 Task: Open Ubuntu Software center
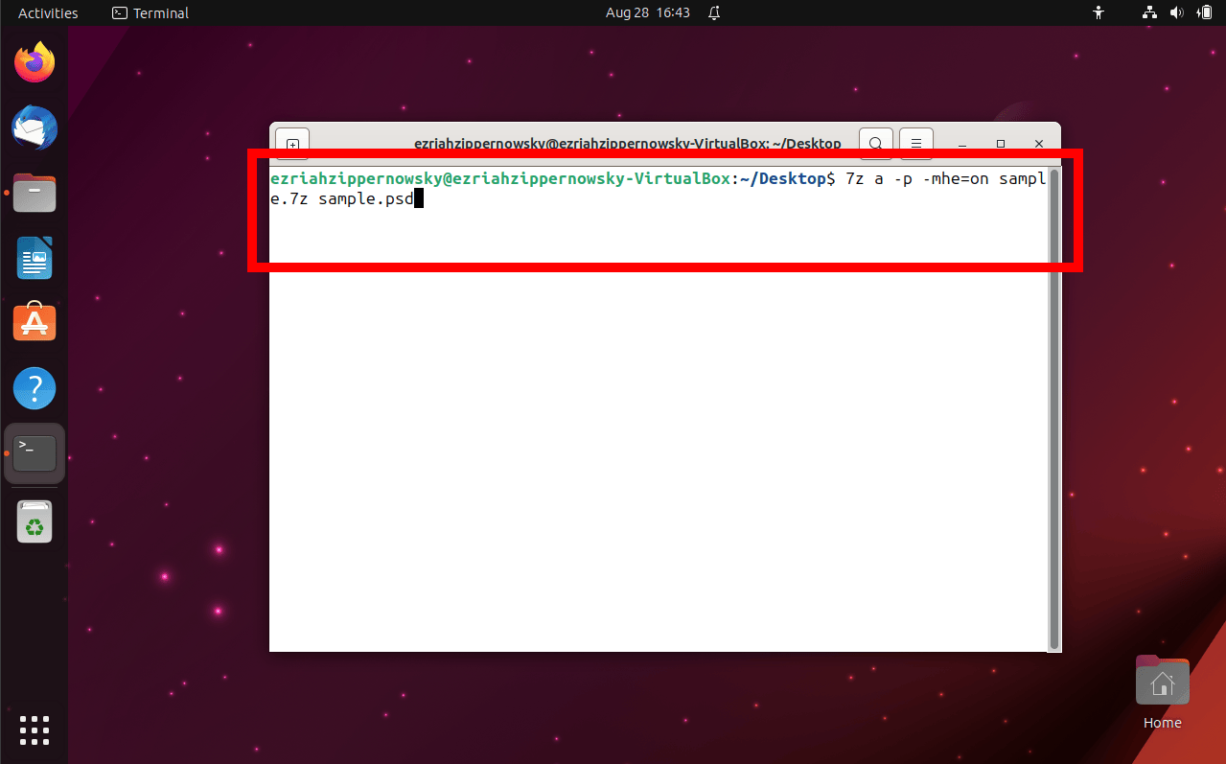(35, 322)
